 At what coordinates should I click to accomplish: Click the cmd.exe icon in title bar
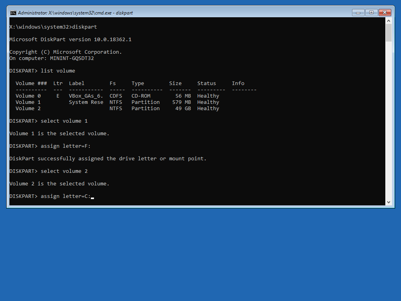(13, 13)
